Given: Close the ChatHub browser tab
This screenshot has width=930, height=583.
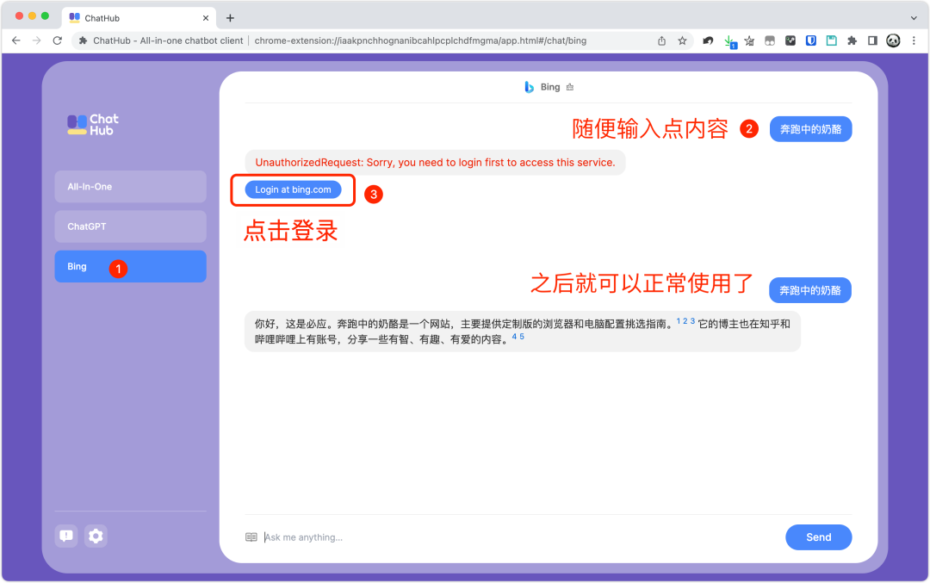Looking at the screenshot, I should point(206,18).
